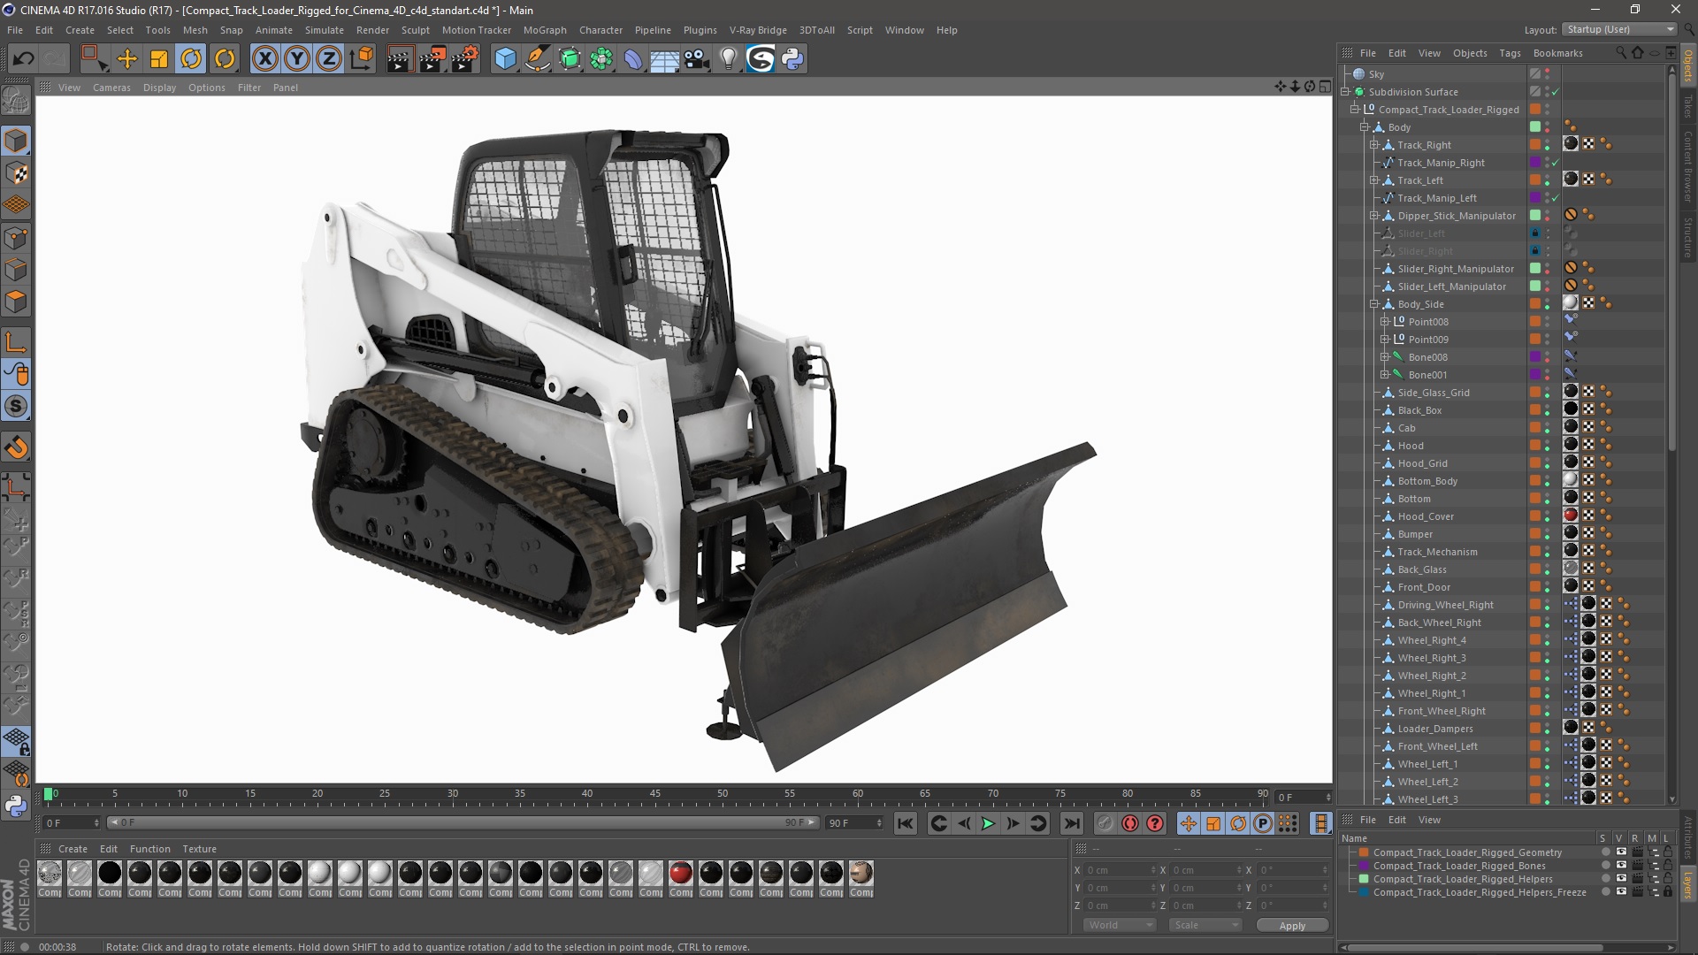
Task: Switch to Edges mode
Action: tap(16, 270)
